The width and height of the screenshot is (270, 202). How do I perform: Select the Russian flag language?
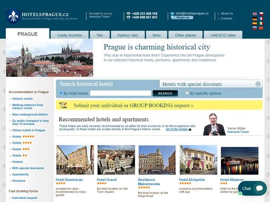click(x=255, y=28)
